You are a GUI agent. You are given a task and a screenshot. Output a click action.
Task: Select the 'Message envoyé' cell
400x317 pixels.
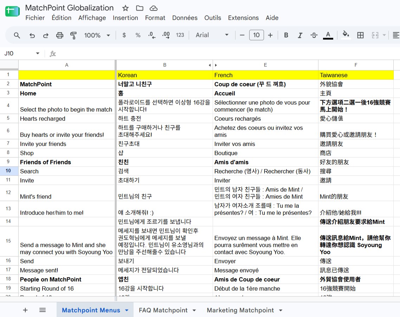point(266,270)
